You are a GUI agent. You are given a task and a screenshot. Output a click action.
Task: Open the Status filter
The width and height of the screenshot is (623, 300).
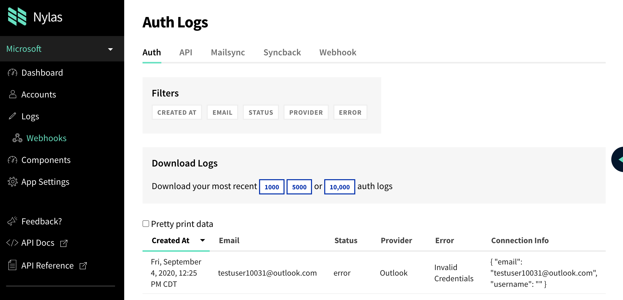(x=261, y=112)
